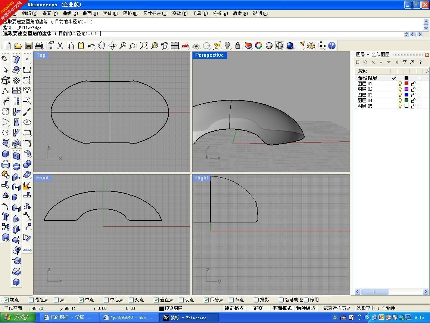The height and width of the screenshot is (323, 430).
Task: Toggle visibility bulb of 图层 01
Action: [400, 83]
